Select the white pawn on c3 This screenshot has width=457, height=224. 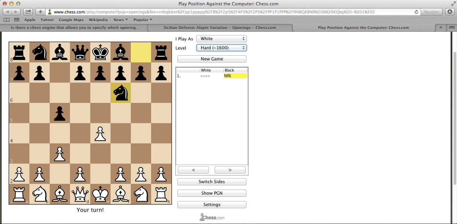click(60, 153)
